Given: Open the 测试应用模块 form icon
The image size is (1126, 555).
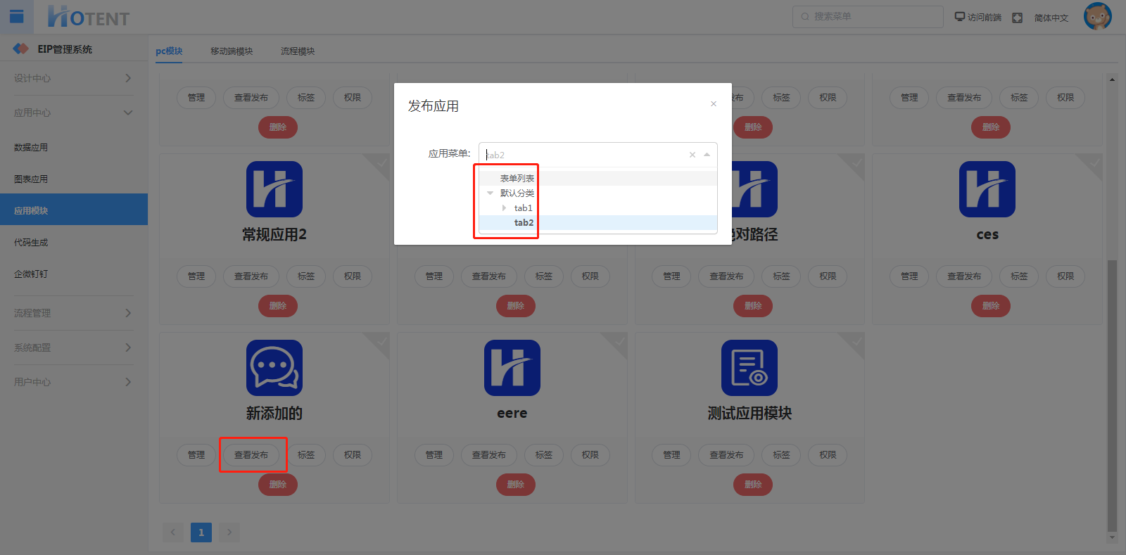Looking at the screenshot, I should 749,368.
